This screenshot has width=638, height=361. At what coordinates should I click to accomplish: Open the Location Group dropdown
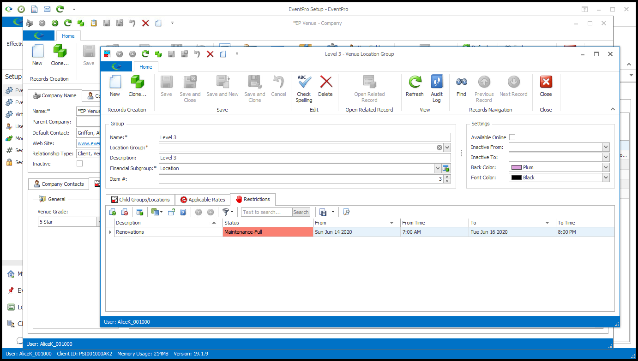[x=447, y=148]
